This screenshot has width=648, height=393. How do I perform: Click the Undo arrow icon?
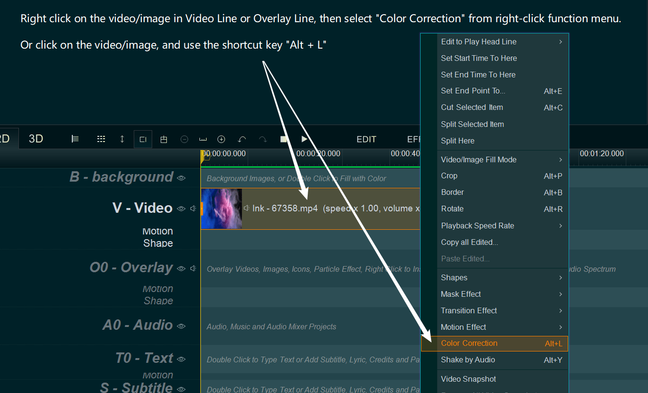coord(241,139)
